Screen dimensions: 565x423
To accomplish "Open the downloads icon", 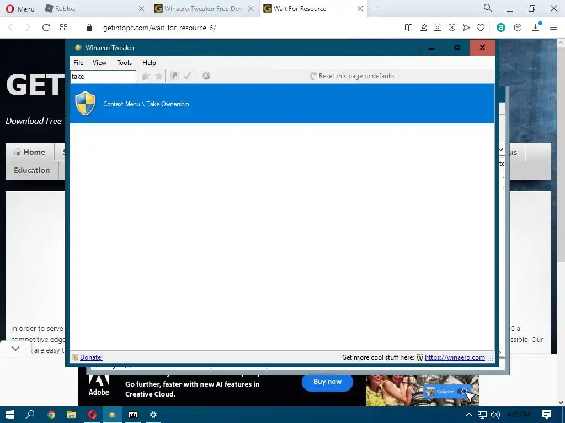I will [x=536, y=28].
